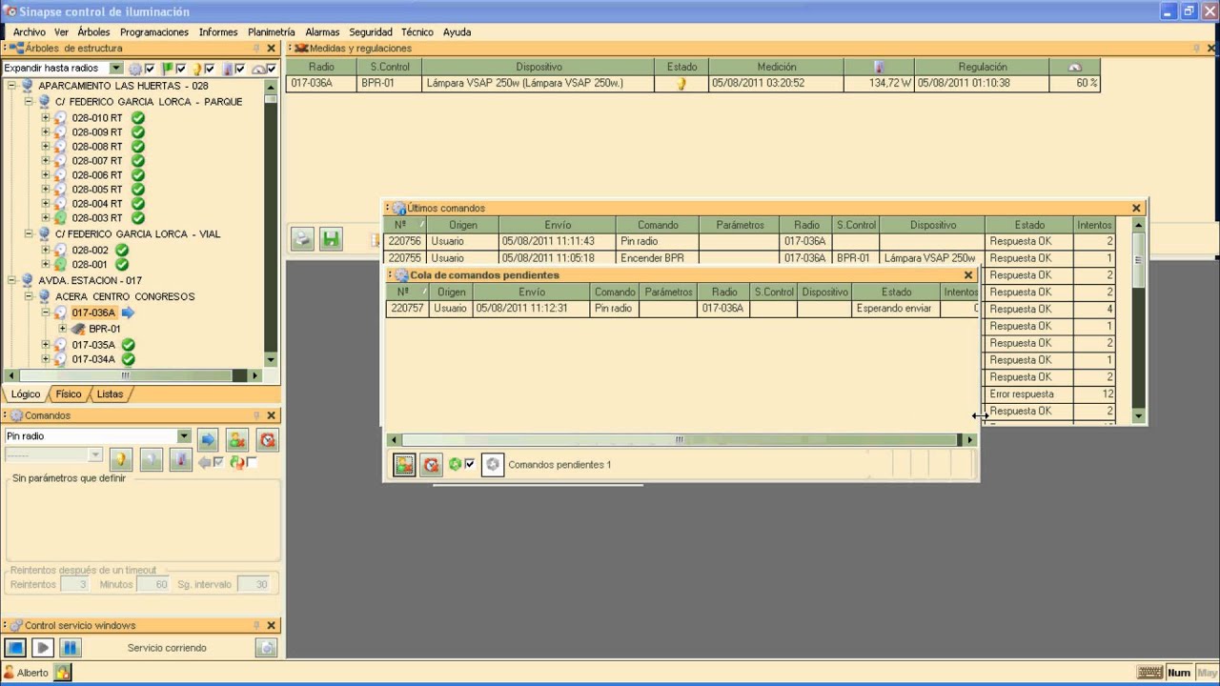
Task: Expand the 017-035A tree node
Action: click(x=46, y=345)
